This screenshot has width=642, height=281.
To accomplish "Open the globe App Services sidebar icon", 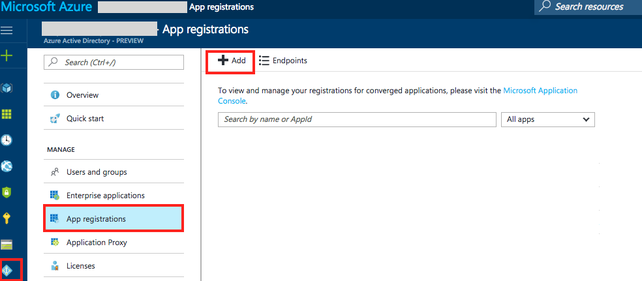I will tap(7, 166).
